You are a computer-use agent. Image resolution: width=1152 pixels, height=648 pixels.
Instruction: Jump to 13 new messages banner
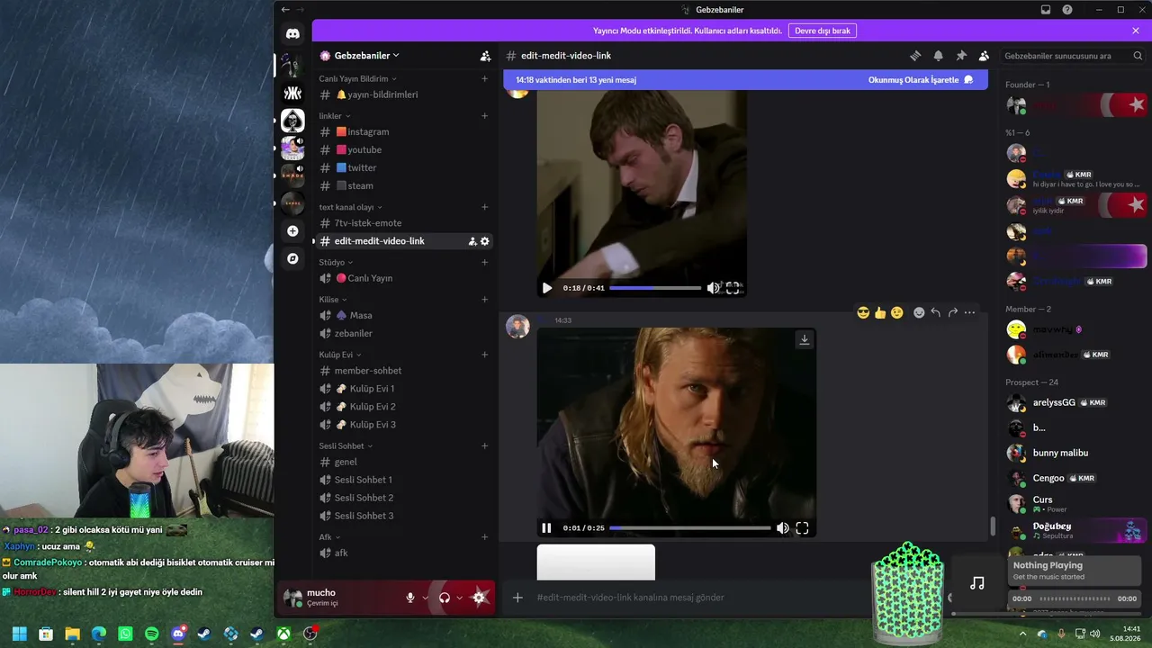(x=744, y=80)
